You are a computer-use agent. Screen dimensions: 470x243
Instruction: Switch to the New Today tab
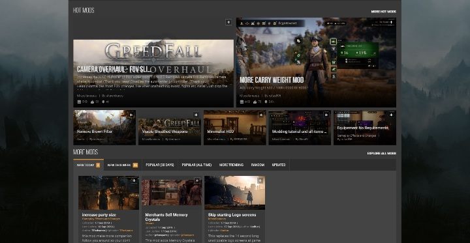pos(88,165)
